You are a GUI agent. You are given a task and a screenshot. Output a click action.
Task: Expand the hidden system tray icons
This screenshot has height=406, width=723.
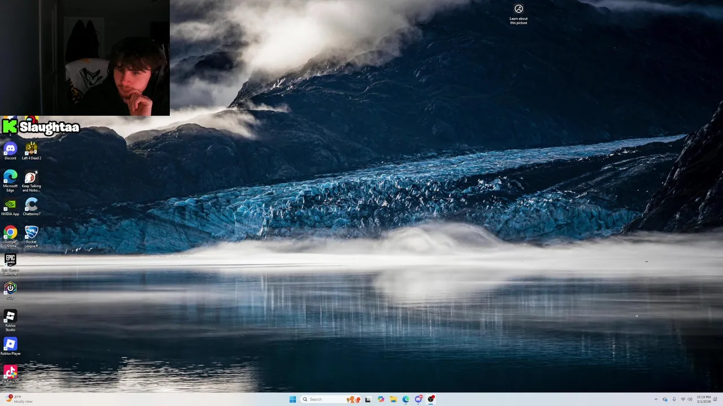[x=656, y=399]
